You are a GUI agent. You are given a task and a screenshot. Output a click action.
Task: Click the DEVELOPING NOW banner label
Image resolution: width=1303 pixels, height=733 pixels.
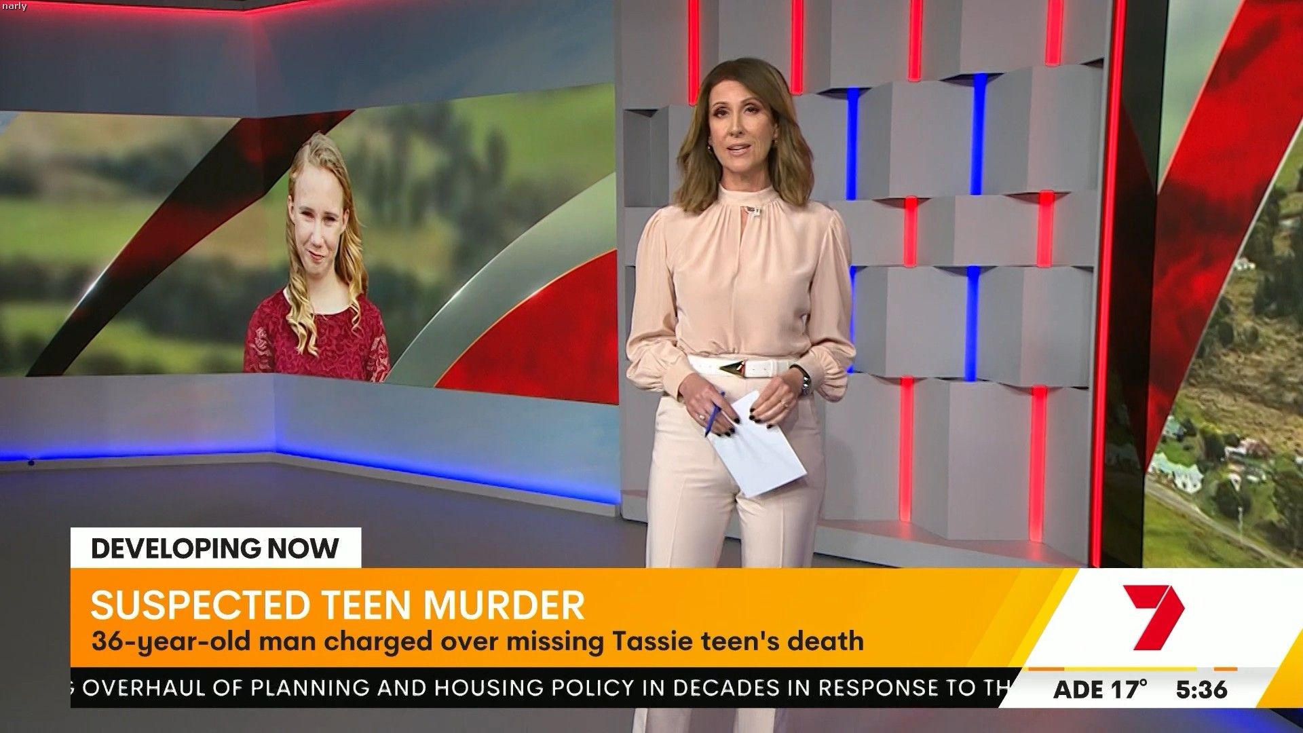pos(215,548)
